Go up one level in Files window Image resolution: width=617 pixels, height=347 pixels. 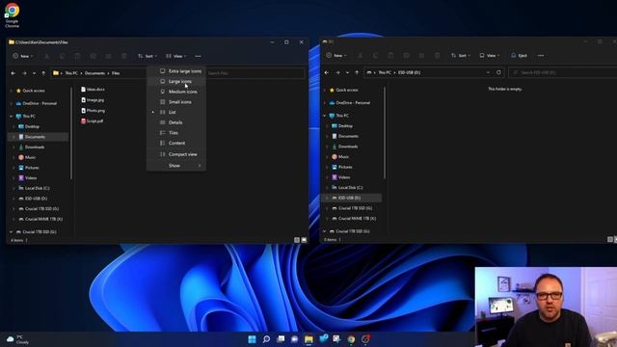[43, 73]
